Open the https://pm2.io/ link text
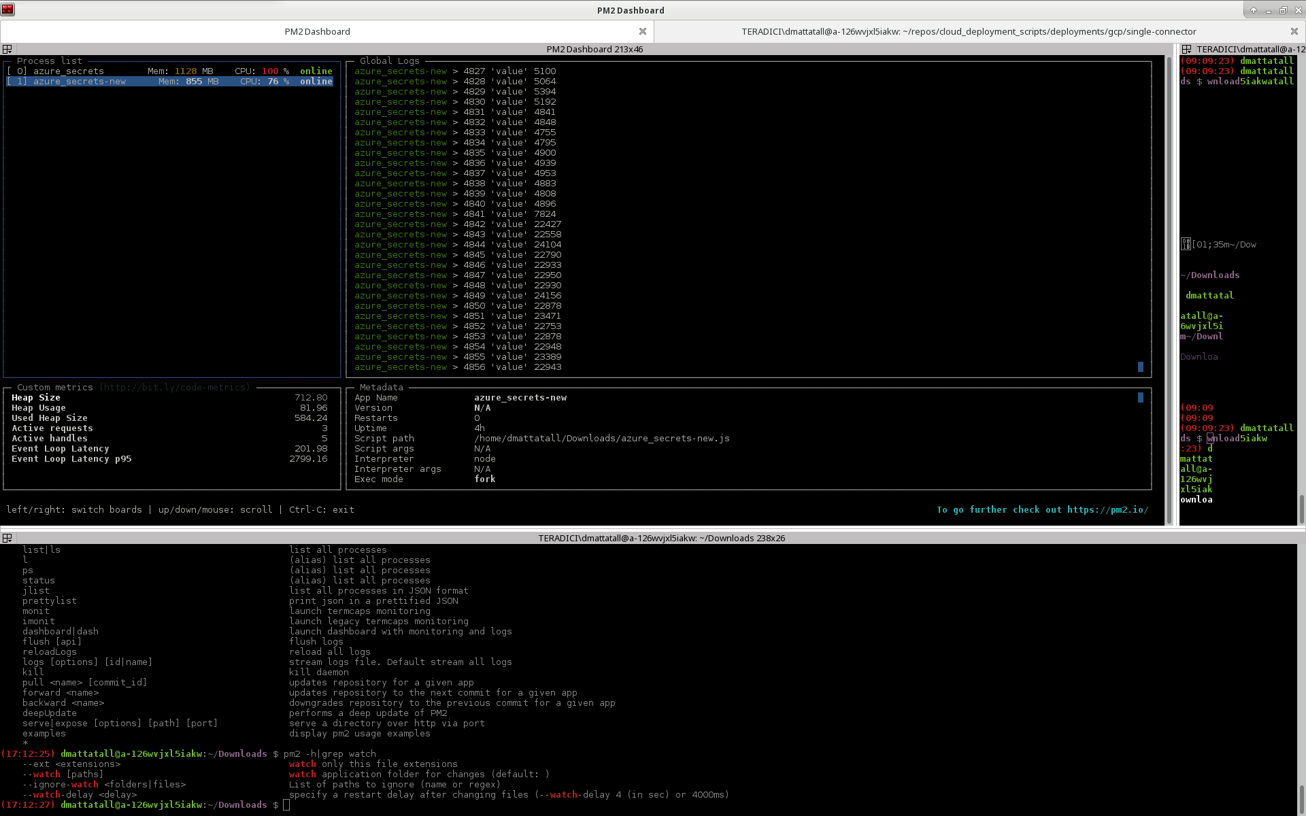This screenshot has width=1306, height=816. tap(1107, 509)
